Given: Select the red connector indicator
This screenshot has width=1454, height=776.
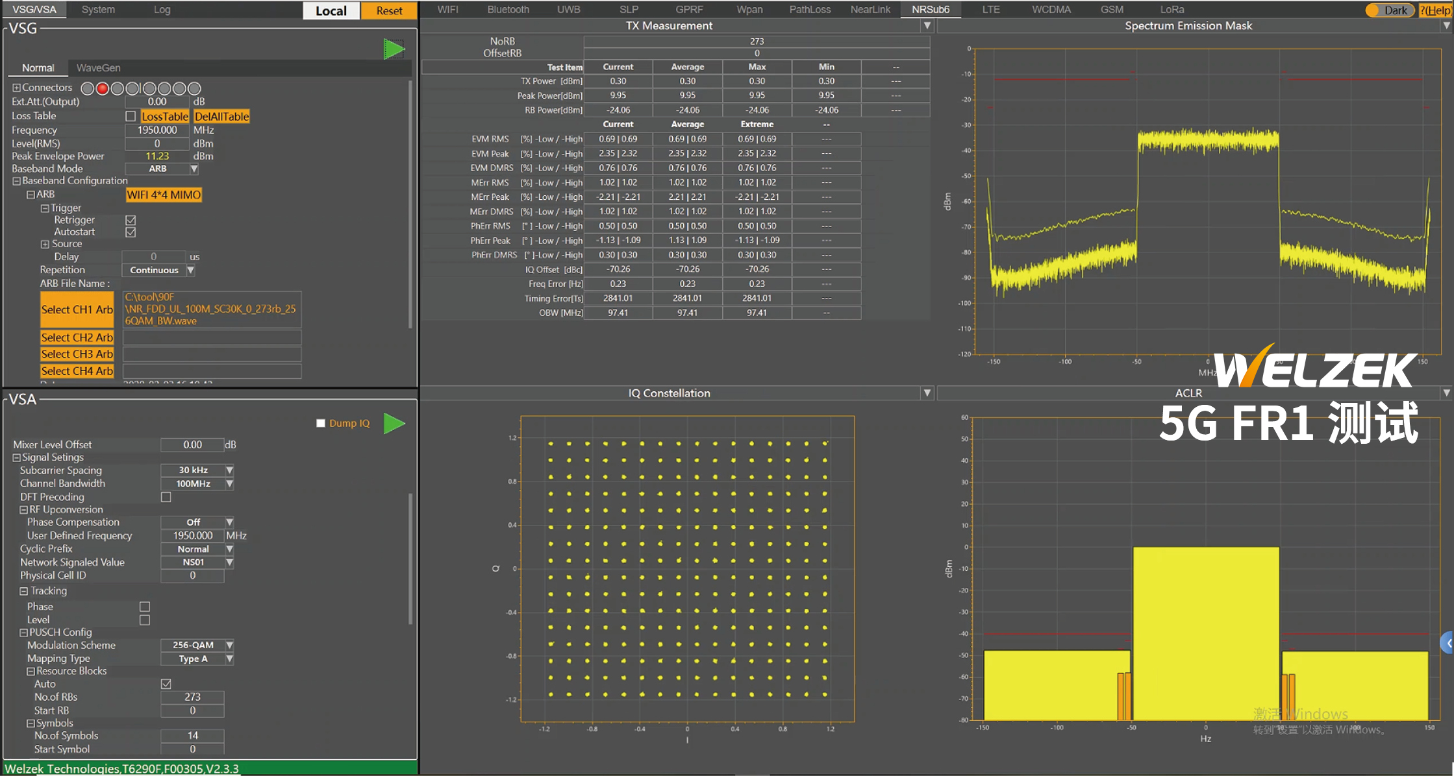Looking at the screenshot, I should point(103,89).
